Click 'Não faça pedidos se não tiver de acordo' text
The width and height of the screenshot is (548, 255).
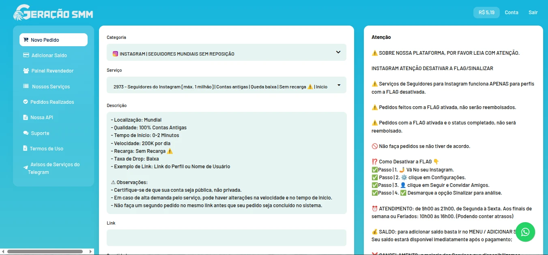pyautogui.click(x=421, y=146)
